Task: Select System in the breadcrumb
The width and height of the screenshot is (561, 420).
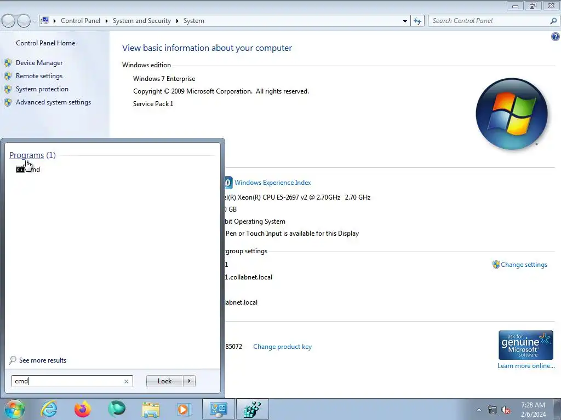Action: tap(194, 21)
